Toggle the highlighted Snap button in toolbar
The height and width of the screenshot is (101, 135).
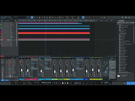pyautogui.click(x=83, y=17)
